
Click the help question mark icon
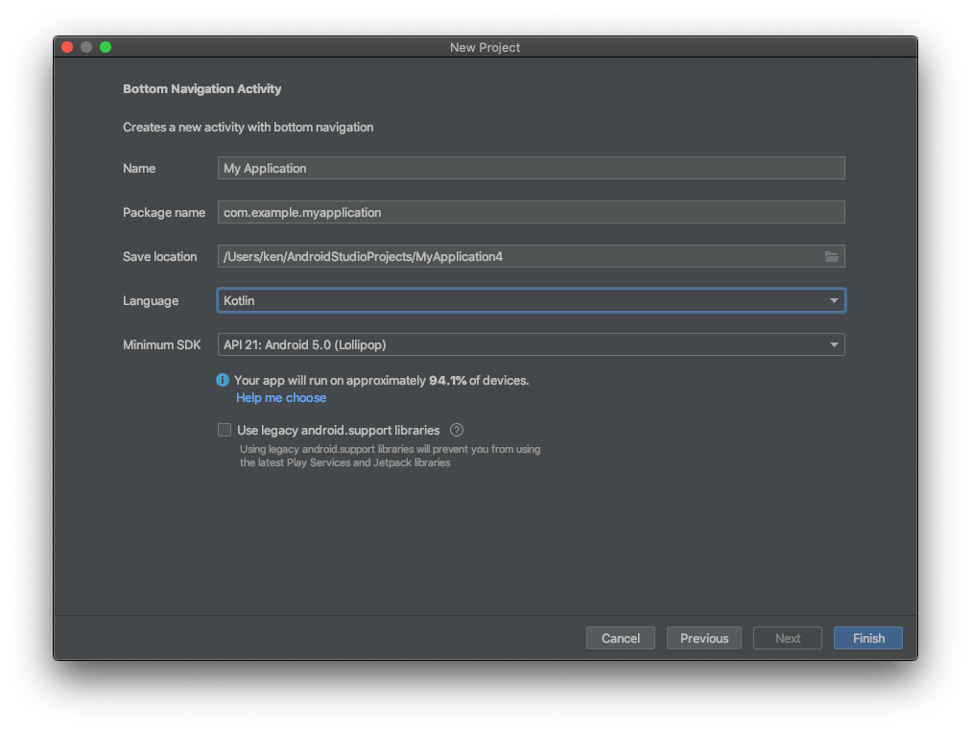click(x=457, y=431)
